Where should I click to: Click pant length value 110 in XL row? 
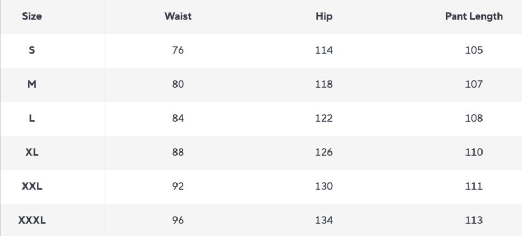tap(473, 153)
